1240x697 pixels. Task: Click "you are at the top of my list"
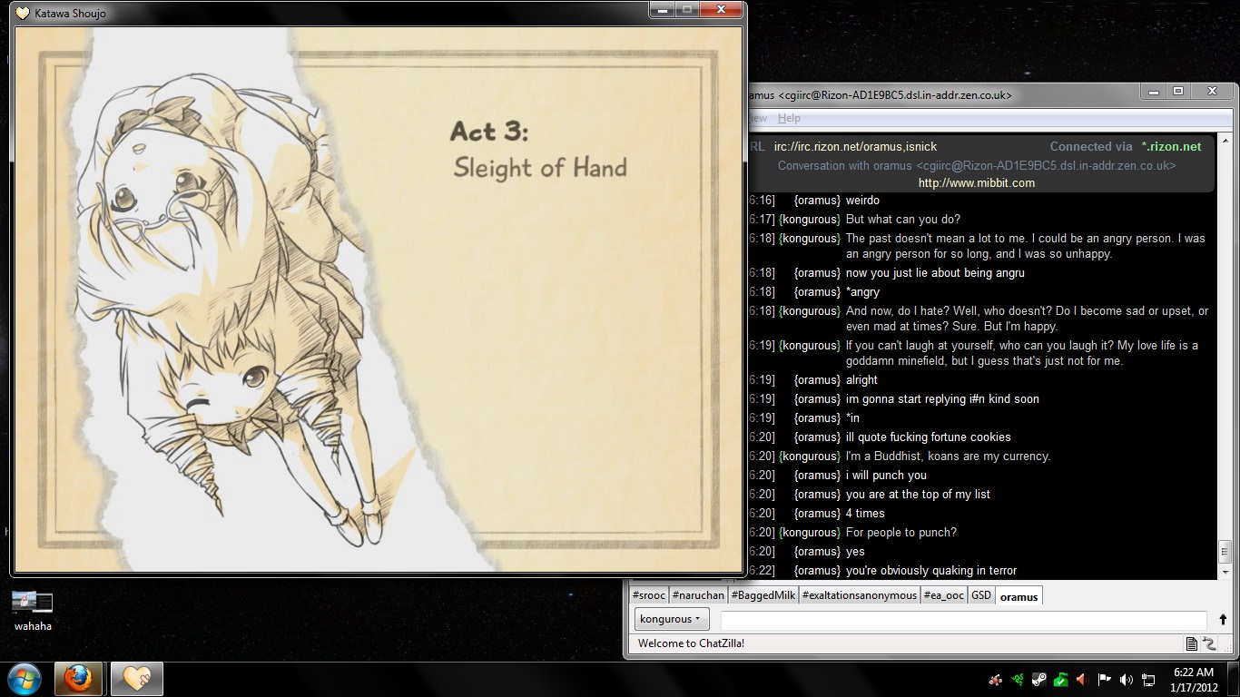click(918, 494)
